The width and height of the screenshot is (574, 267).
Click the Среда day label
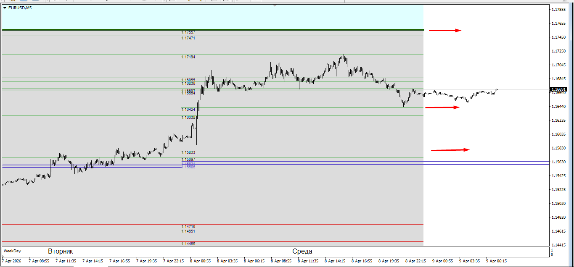302,251
